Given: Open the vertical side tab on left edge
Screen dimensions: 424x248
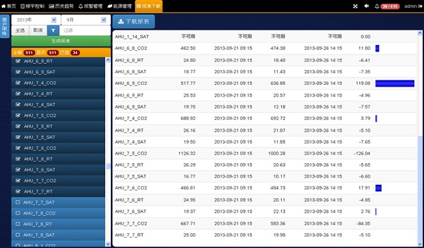Looking at the screenshot, I should (5, 26).
